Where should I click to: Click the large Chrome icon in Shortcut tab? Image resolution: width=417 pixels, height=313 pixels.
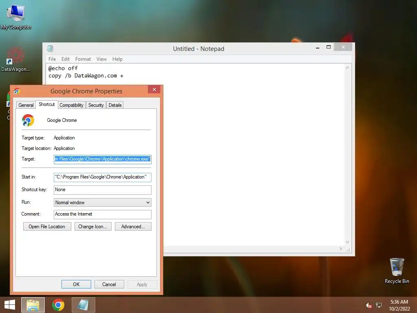pyautogui.click(x=28, y=120)
